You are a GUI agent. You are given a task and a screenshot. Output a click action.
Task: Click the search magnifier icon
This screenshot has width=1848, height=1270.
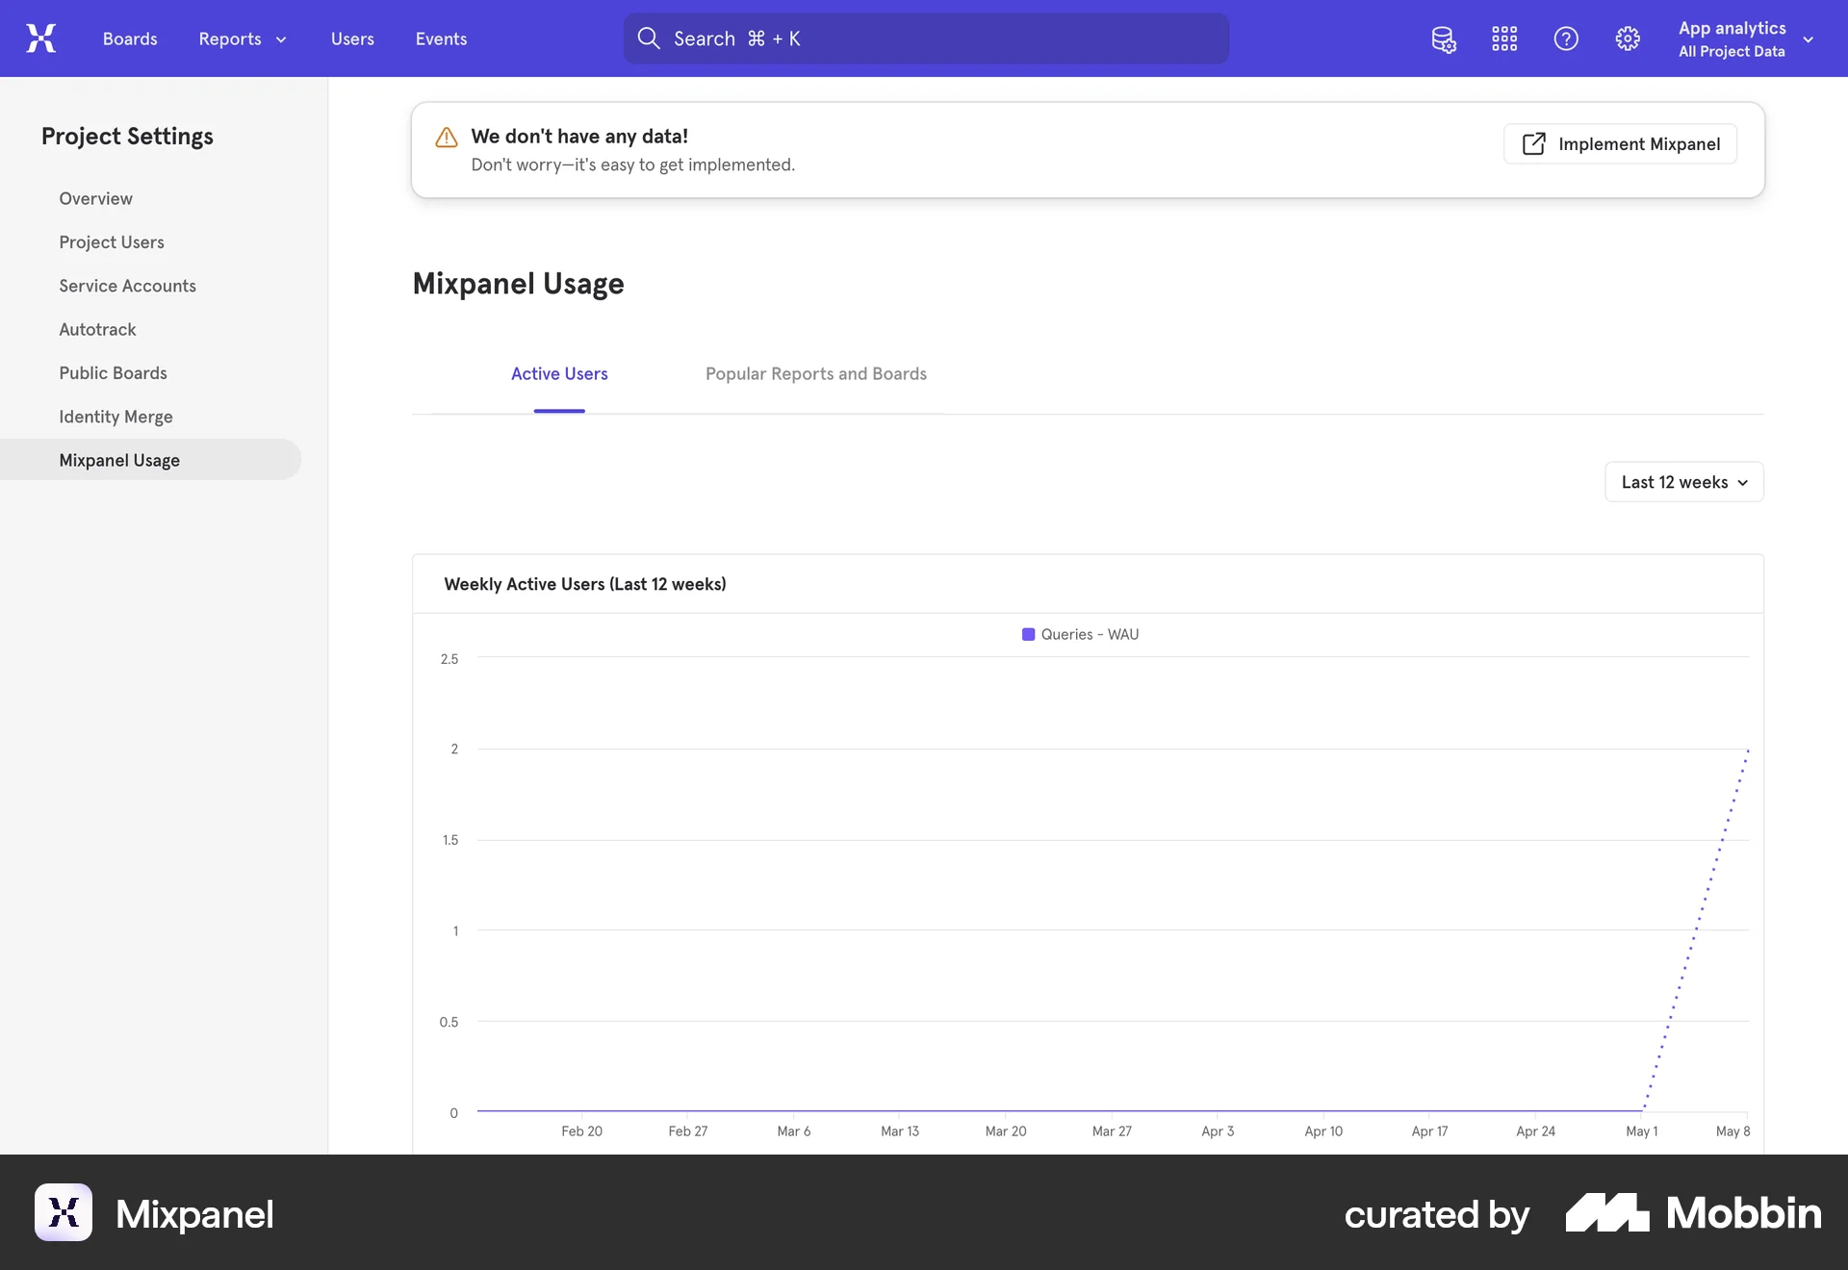tap(649, 38)
